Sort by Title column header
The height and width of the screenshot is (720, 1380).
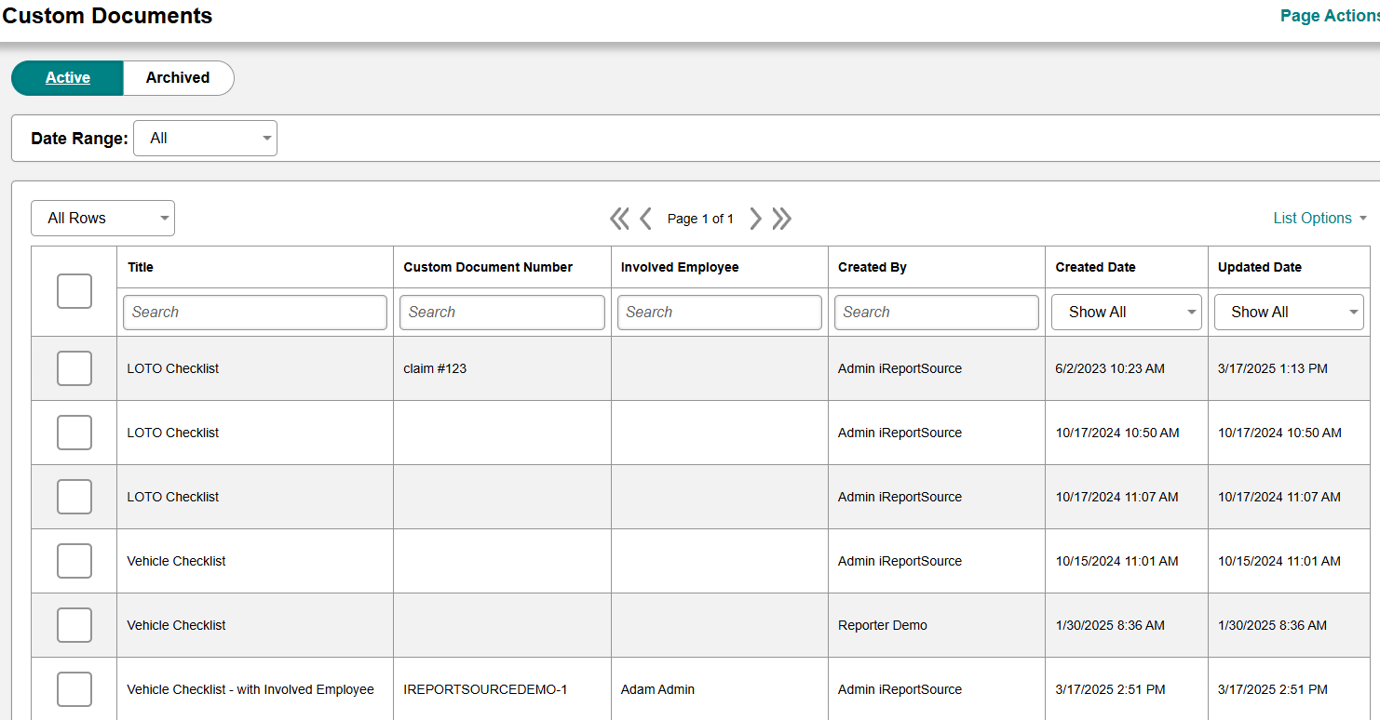141,267
